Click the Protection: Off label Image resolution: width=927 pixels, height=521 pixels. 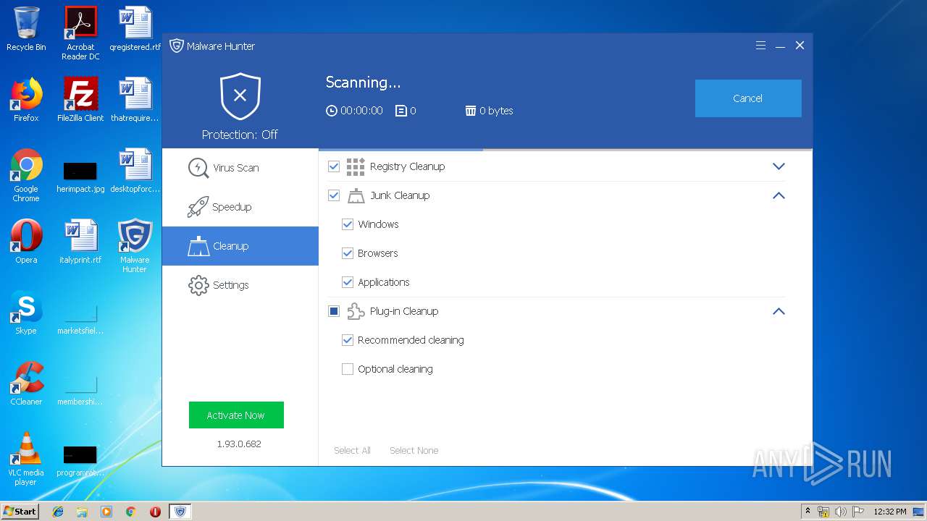[240, 135]
